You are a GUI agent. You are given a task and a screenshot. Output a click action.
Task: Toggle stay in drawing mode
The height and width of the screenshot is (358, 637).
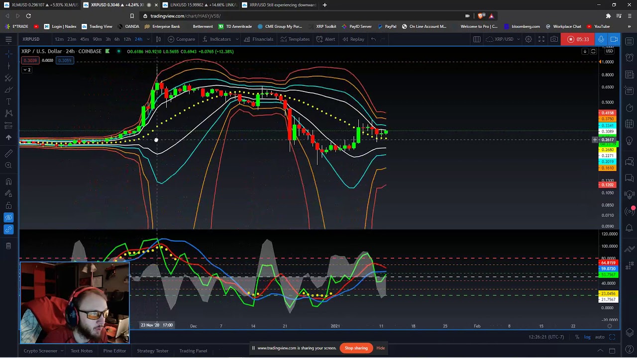coord(8,193)
